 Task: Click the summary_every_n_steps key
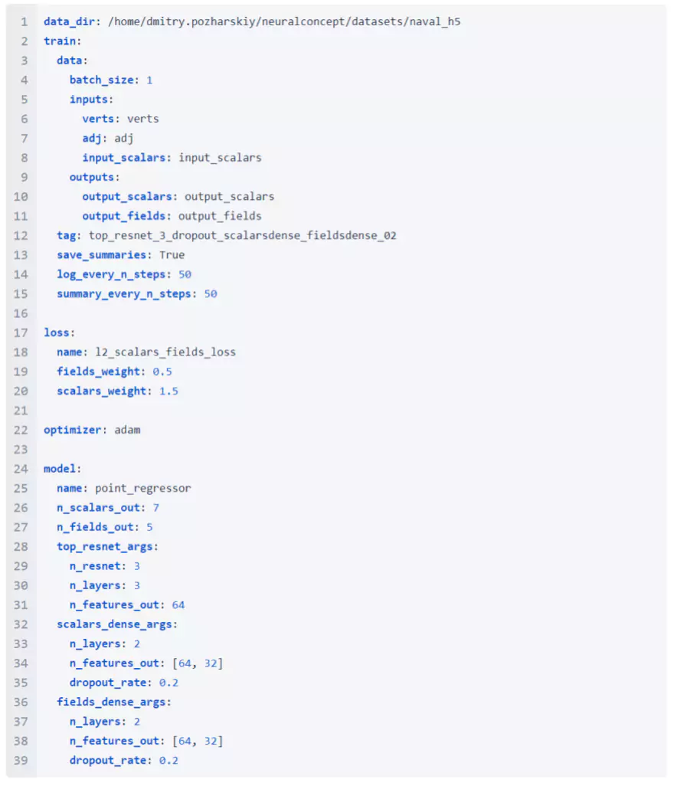(x=124, y=294)
